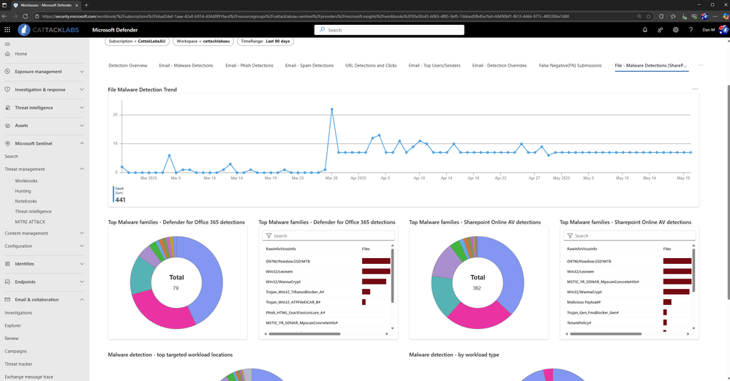Open Hunting in sidebar
This screenshot has width=730, height=381.
(23, 191)
